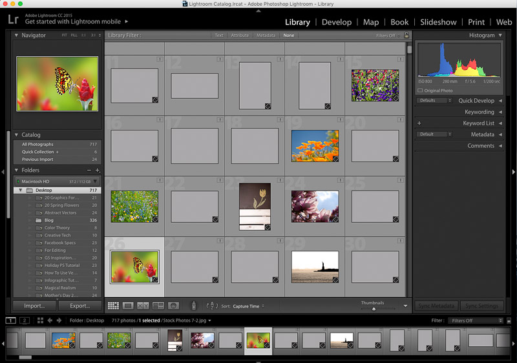Screen dimensions: 517x363
Task: Select Text filter in Library Filter
Action: (219, 36)
